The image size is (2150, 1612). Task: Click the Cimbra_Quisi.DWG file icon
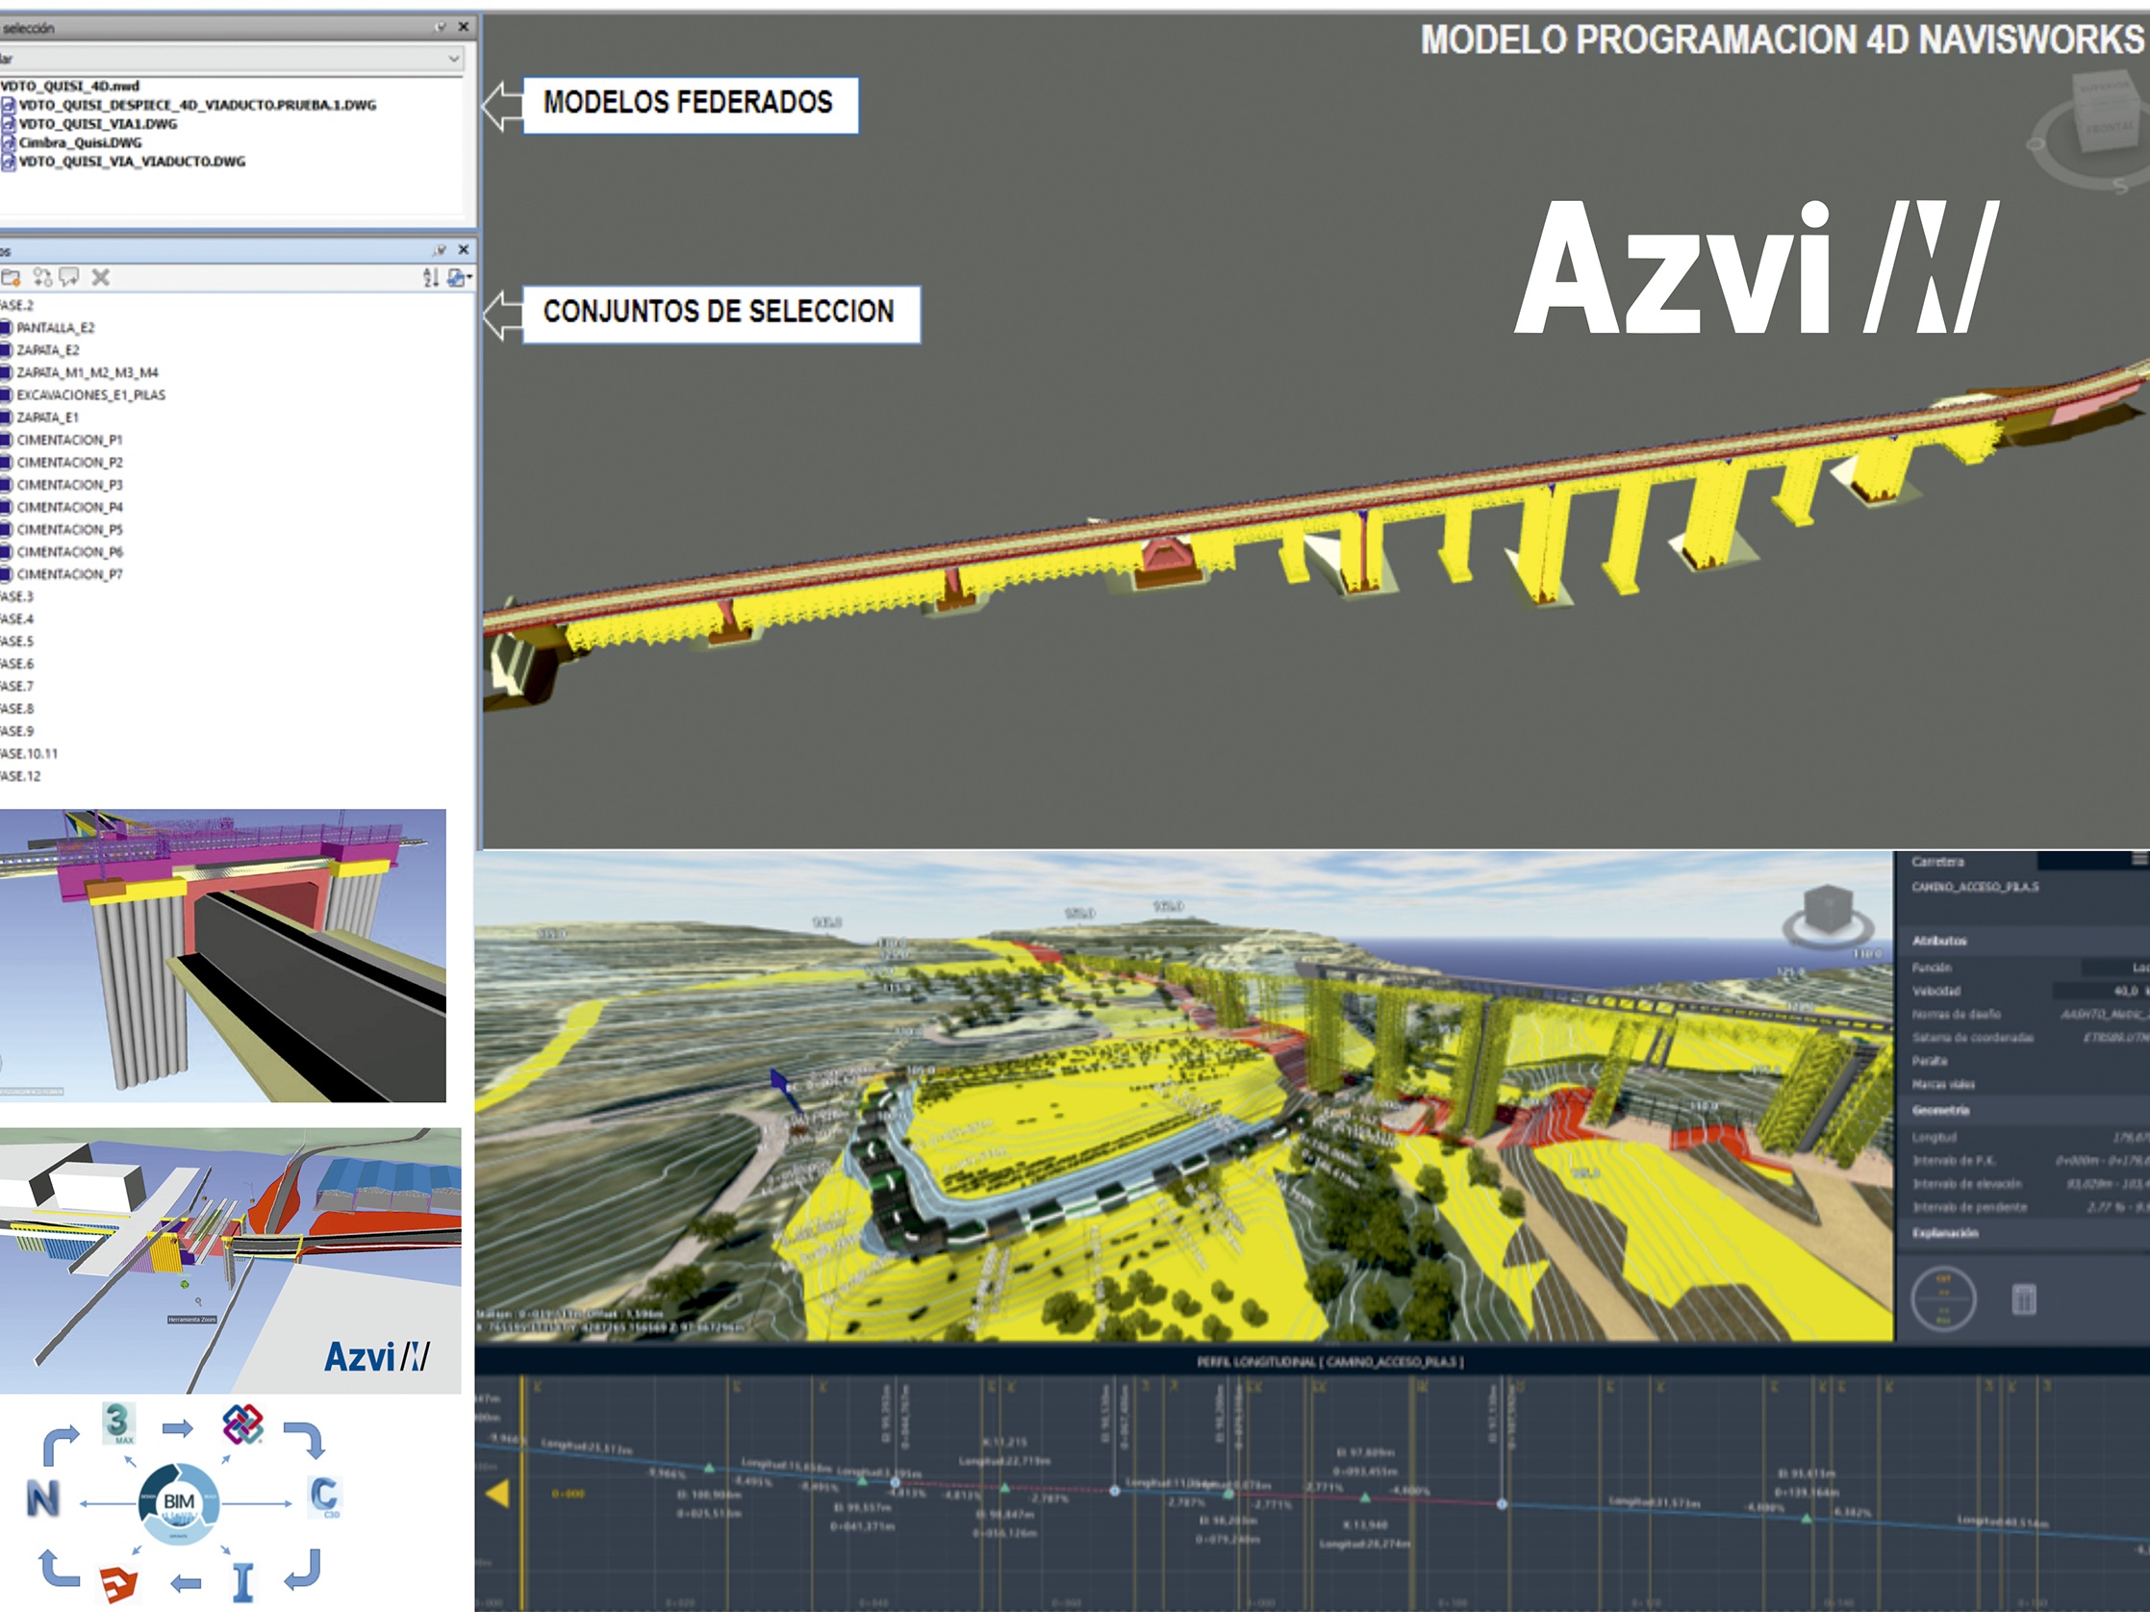pos(8,143)
